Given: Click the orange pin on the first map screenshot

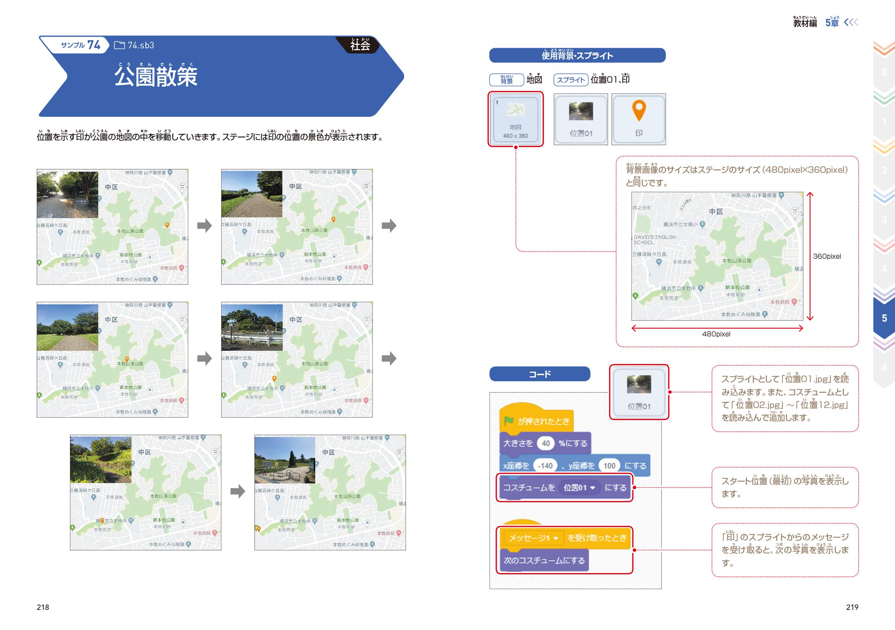Looking at the screenshot, I should coord(167,225).
